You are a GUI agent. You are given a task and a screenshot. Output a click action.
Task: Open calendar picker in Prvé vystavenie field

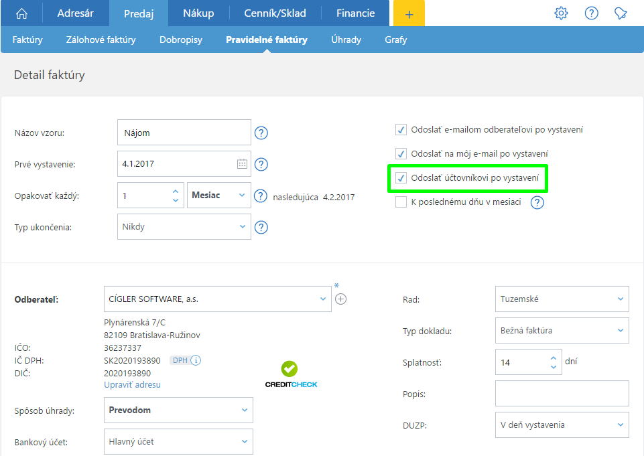click(x=242, y=164)
